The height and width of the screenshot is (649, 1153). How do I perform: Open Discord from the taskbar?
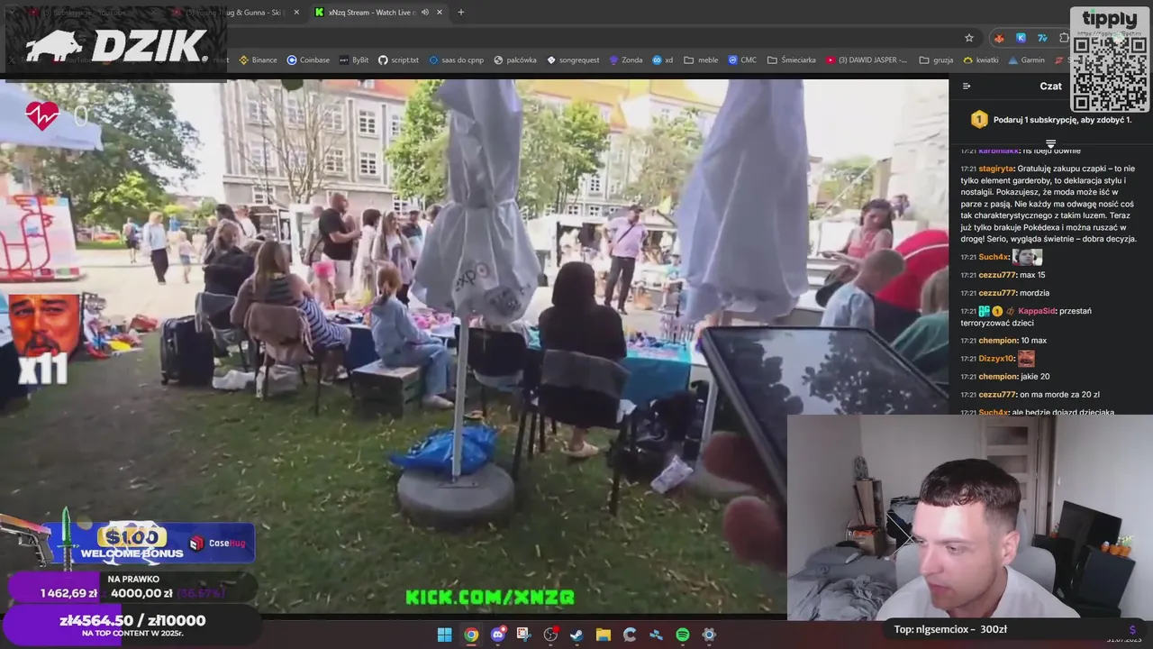498,635
